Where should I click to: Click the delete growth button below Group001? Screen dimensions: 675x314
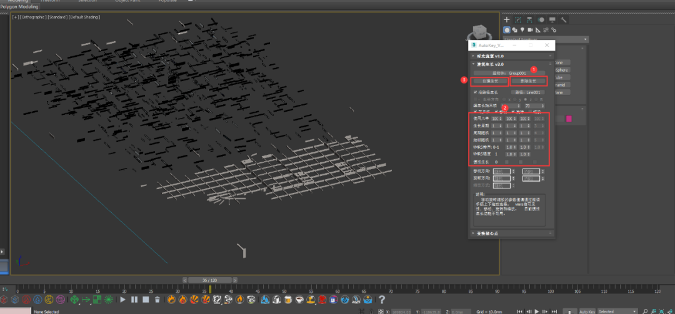[528, 81]
